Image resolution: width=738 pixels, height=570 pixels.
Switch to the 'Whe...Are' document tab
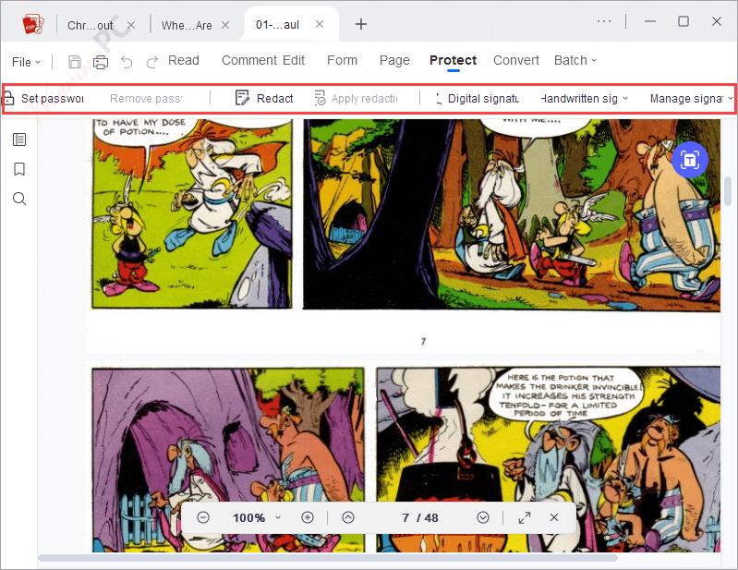187,26
